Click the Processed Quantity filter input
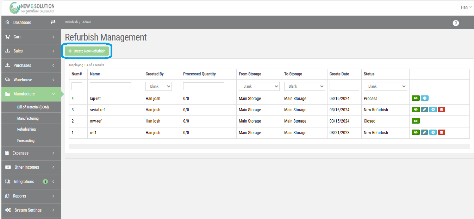 click(204, 86)
